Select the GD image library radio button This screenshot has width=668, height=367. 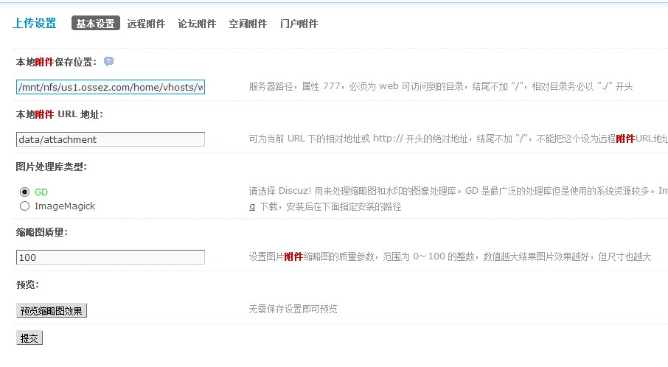coord(25,192)
